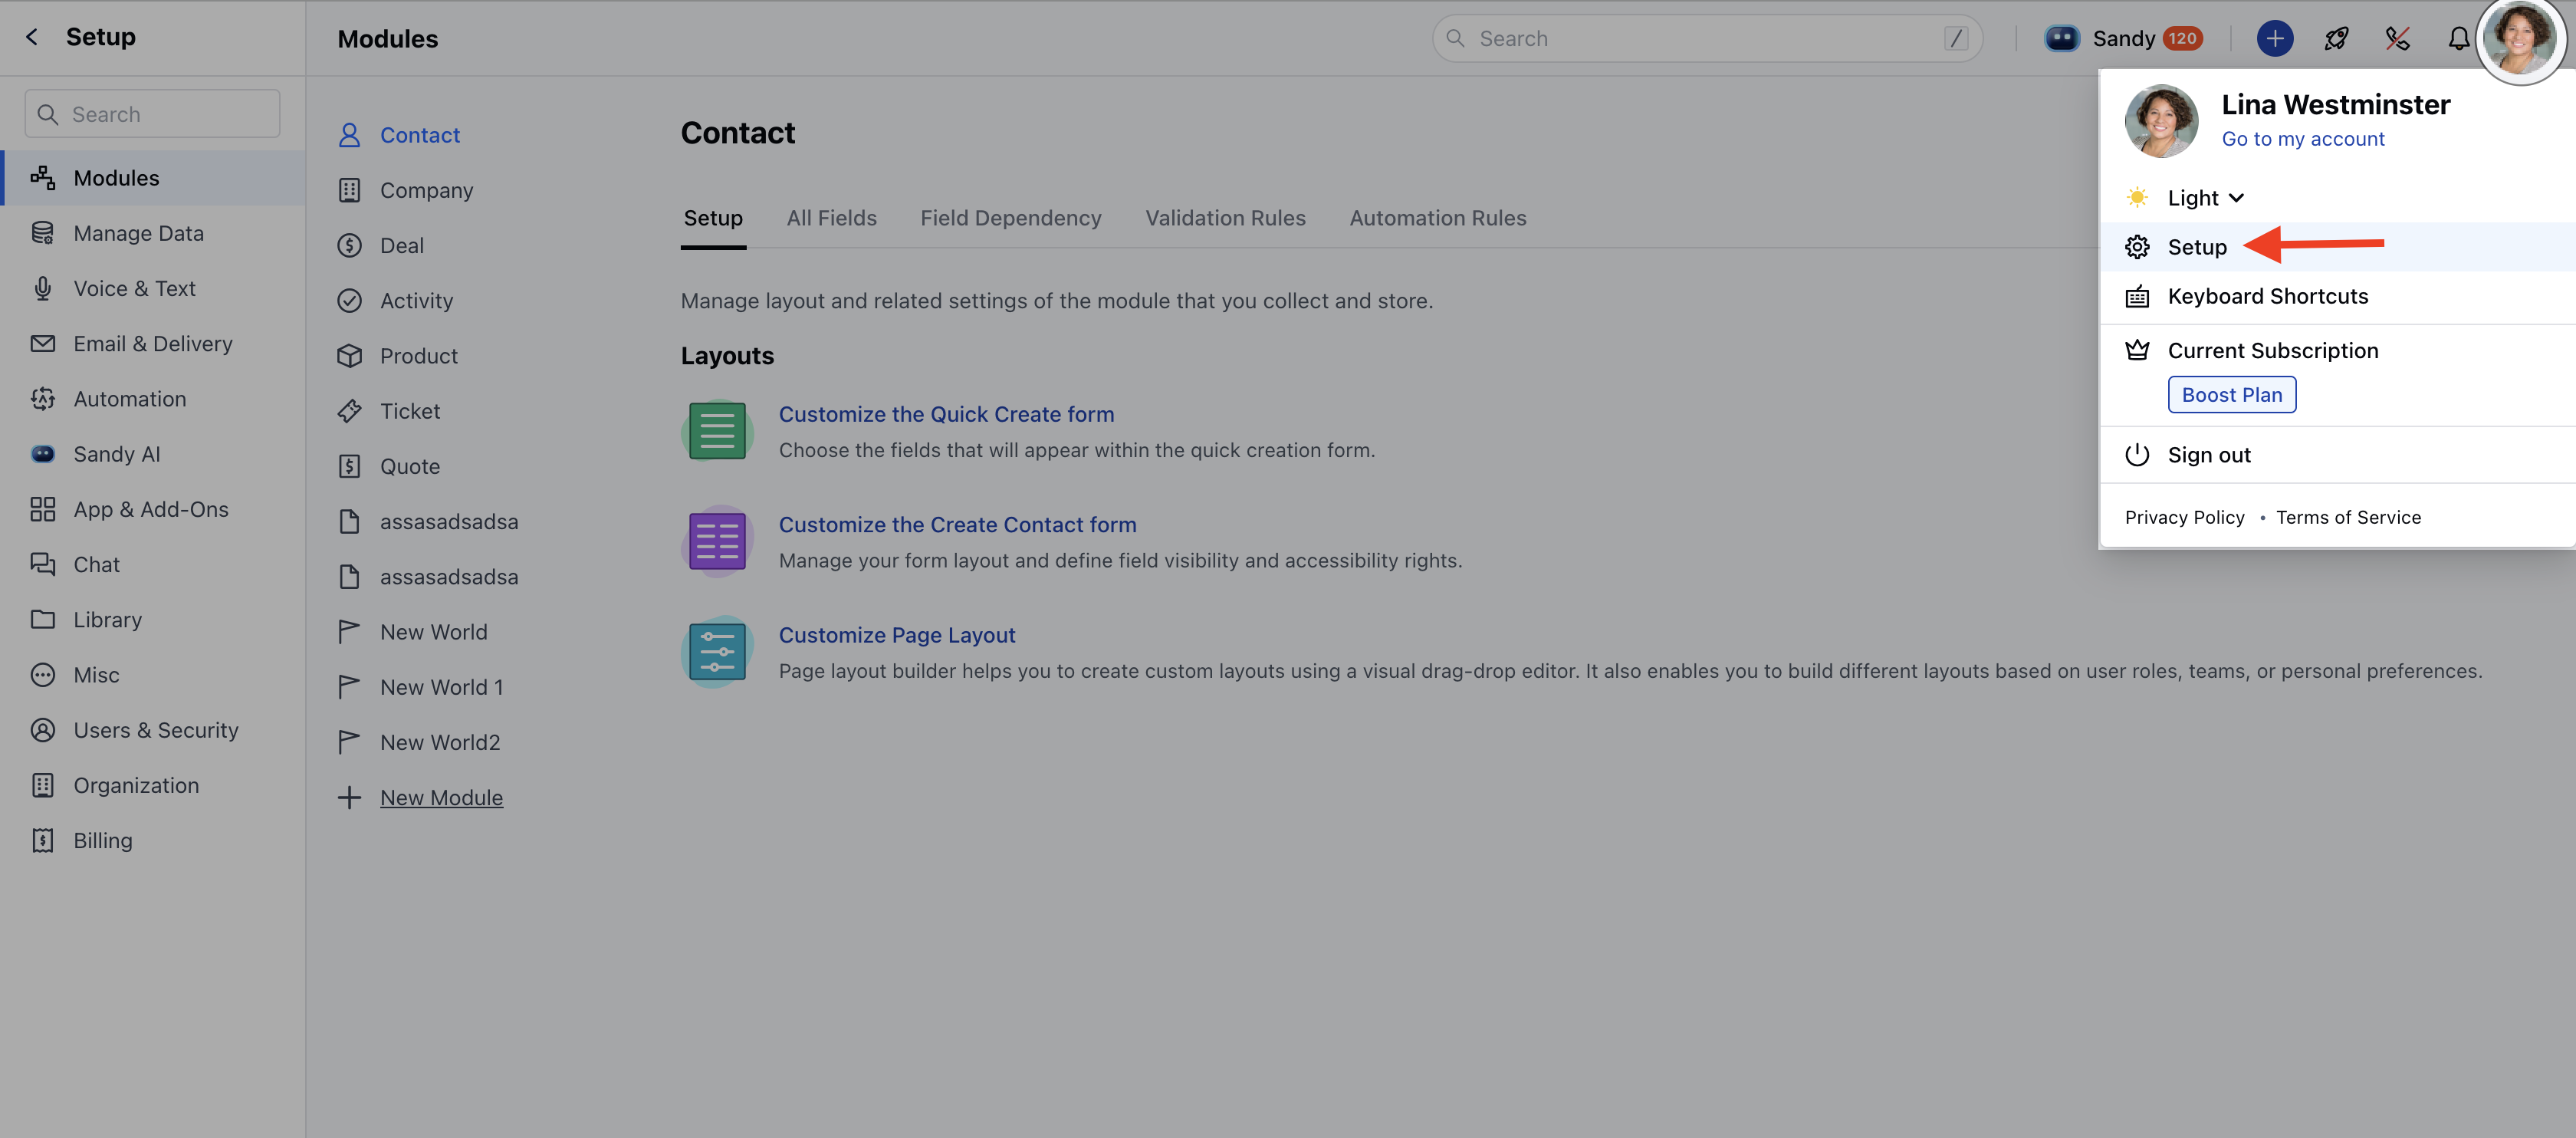Open the notifications bell
This screenshot has height=1138, width=2576.
[x=2458, y=38]
